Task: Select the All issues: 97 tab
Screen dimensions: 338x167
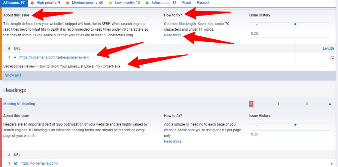Action: pyautogui.click(x=14, y=3)
